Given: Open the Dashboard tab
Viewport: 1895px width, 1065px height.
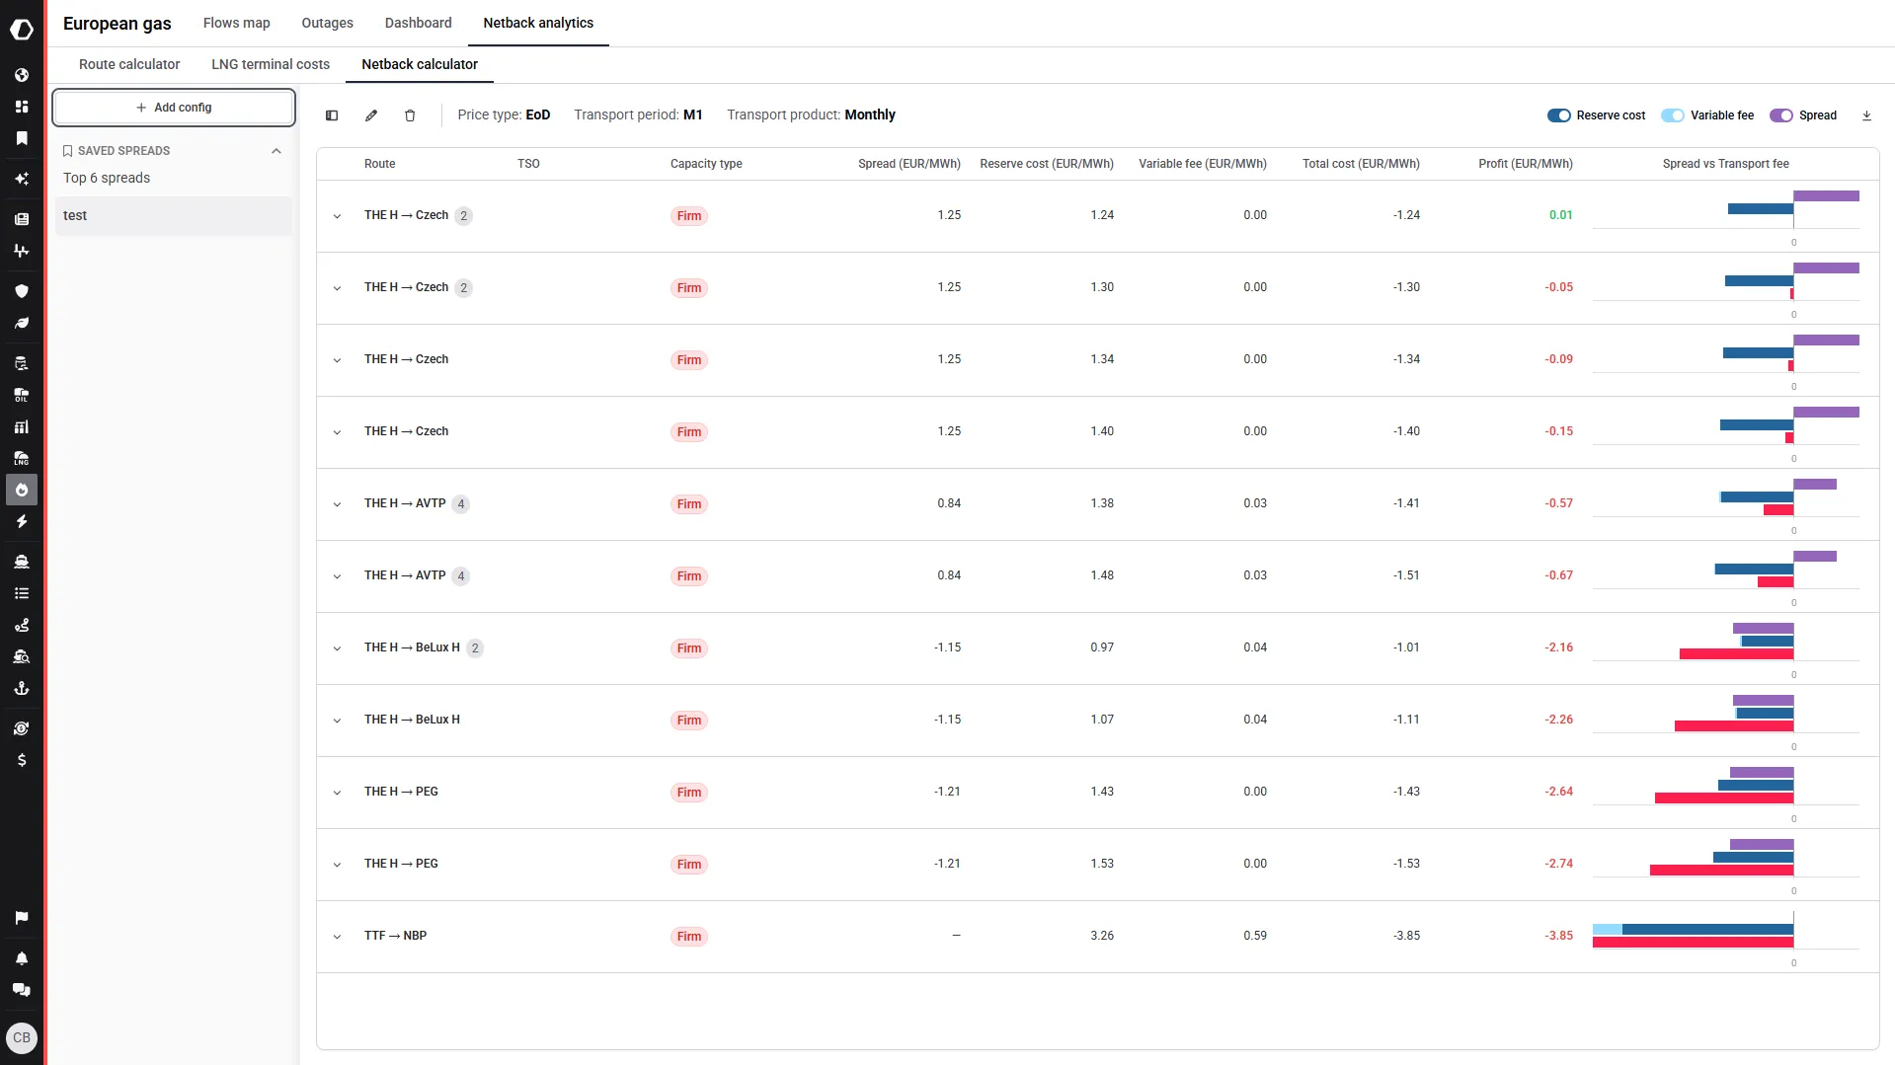Looking at the screenshot, I should click(419, 23).
